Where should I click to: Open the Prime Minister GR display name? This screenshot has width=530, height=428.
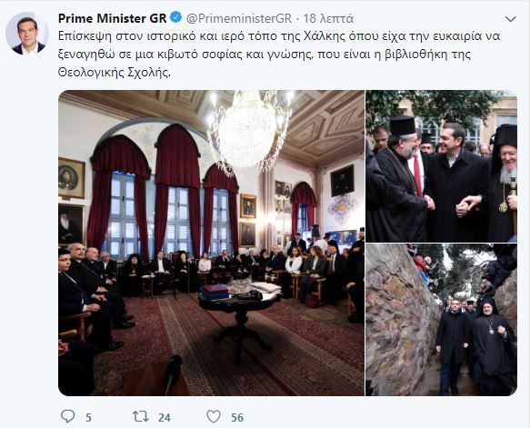(112, 18)
